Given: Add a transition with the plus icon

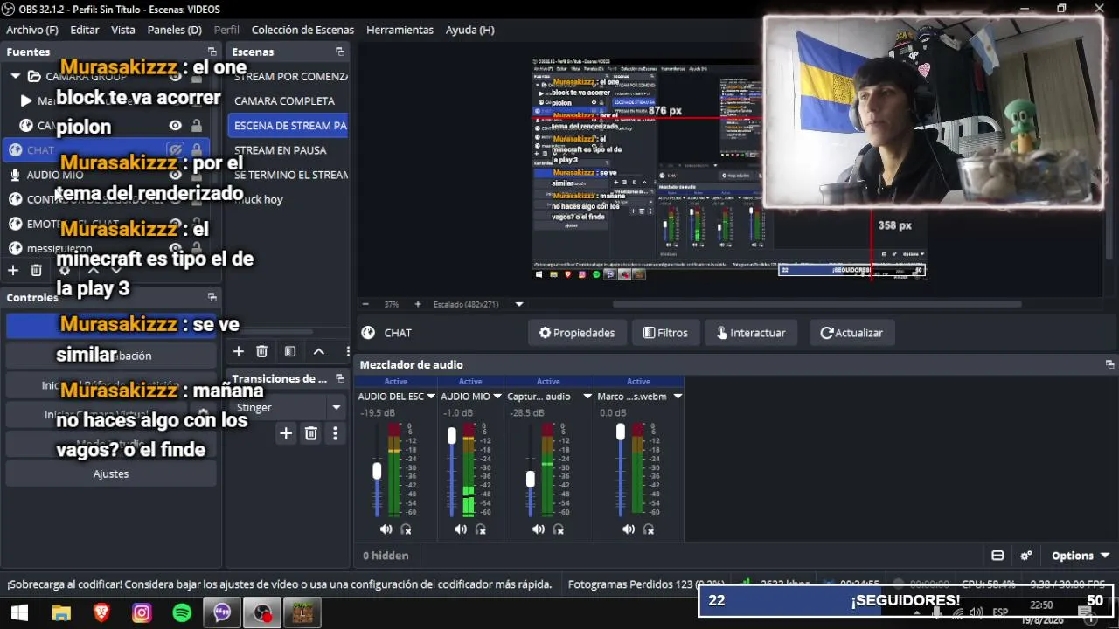Looking at the screenshot, I should pos(286,433).
